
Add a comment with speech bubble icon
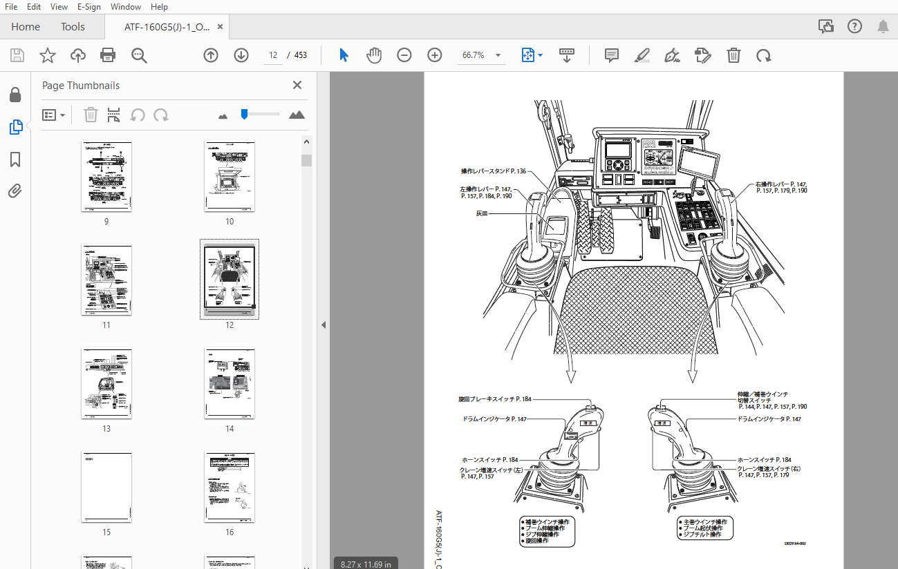point(611,55)
